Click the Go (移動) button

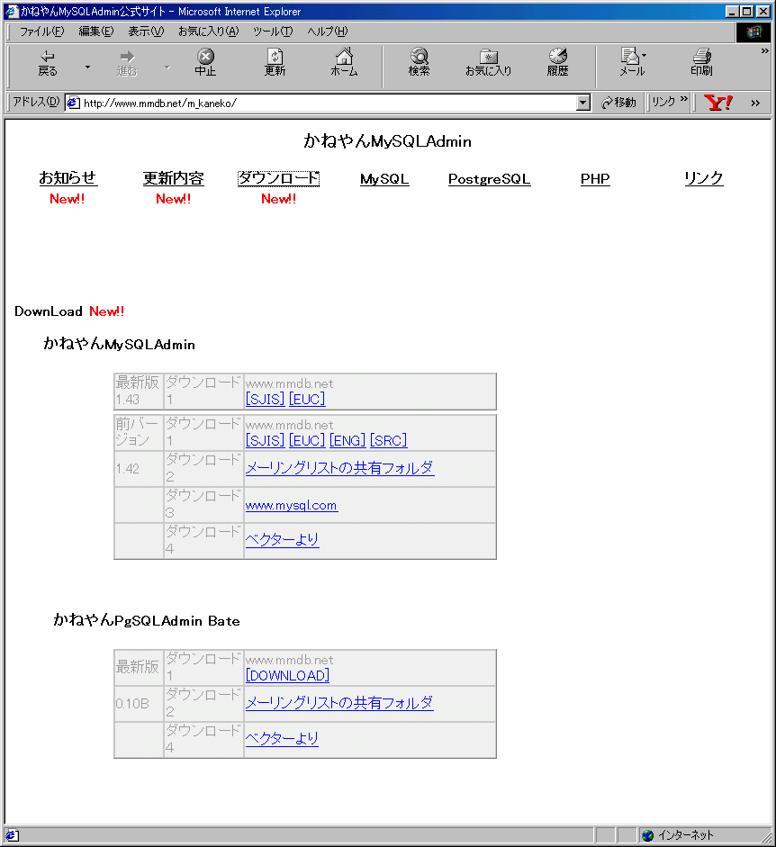pos(618,102)
